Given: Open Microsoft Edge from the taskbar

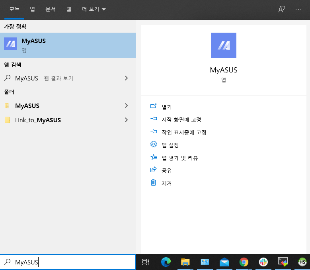Looking at the screenshot, I should (166, 262).
